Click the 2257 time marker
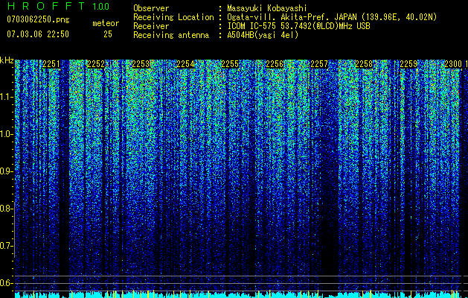This screenshot has height=298, width=468. click(319, 64)
